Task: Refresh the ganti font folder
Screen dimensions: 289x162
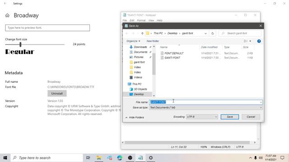Action: point(212,33)
